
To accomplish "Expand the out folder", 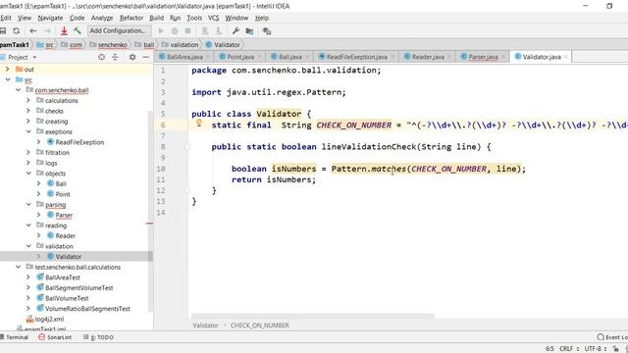I will click(7, 69).
